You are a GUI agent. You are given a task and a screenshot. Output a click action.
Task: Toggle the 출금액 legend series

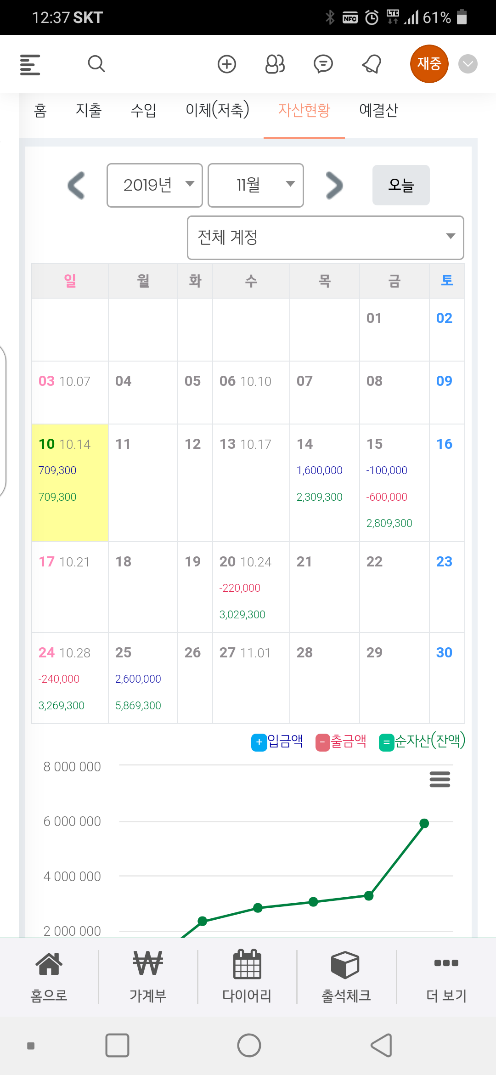click(x=341, y=741)
